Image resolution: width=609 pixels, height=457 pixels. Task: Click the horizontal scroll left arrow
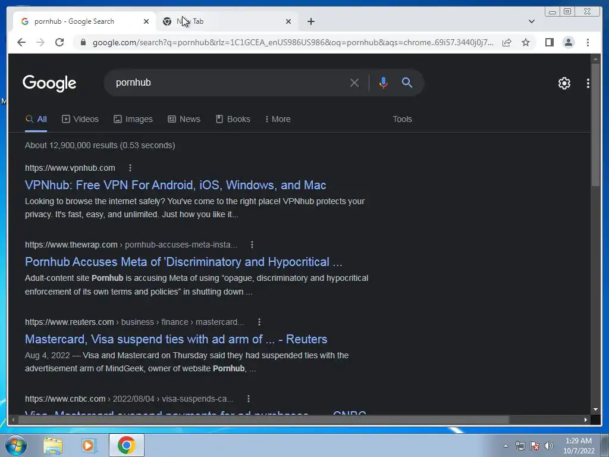[x=13, y=420]
